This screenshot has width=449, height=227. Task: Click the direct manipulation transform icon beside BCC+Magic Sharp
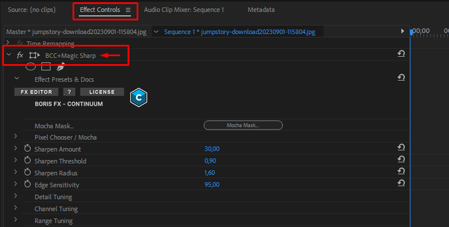pos(35,55)
